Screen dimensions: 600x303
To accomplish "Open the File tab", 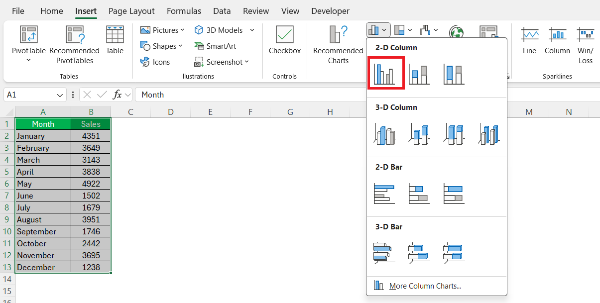I will tap(18, 11).
